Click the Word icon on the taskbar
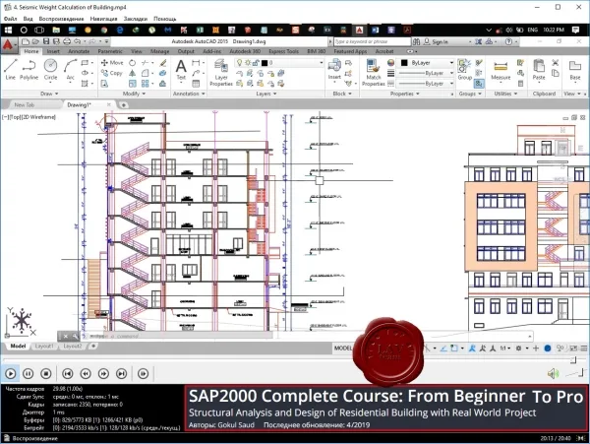590x444 pixels. [x=376, y=30]
